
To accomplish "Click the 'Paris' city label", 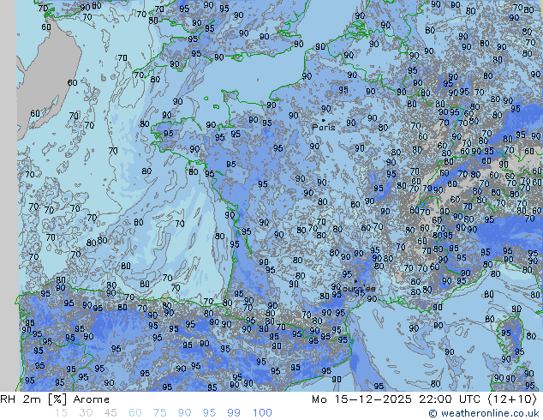I will pos(324,127).
